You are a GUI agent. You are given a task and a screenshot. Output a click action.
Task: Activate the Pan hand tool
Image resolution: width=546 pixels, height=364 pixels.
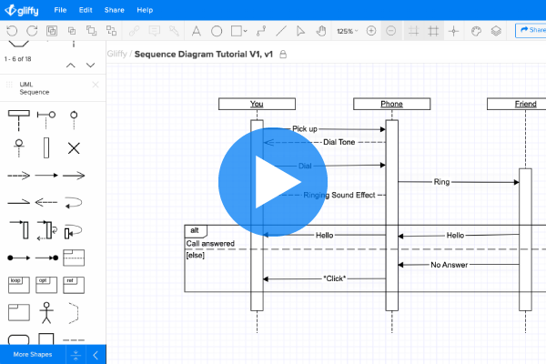click(x=320, y=31)
